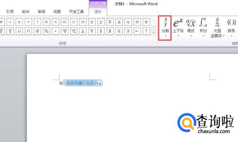Insert the empty set symbol
238x142 pixels.
click(37, 31)
